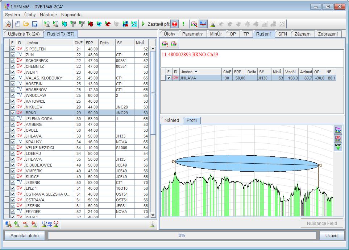
Task: Save using the floppy disk icon
Action: [35, 24]
